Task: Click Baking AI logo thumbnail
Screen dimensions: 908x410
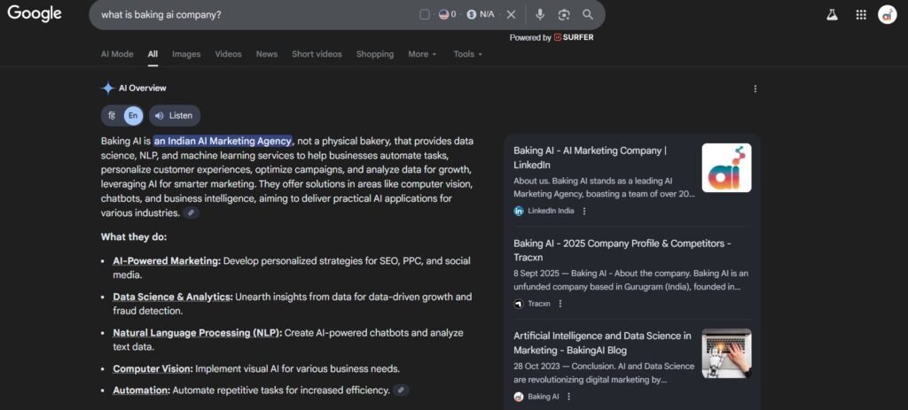Action: [727, 167]
